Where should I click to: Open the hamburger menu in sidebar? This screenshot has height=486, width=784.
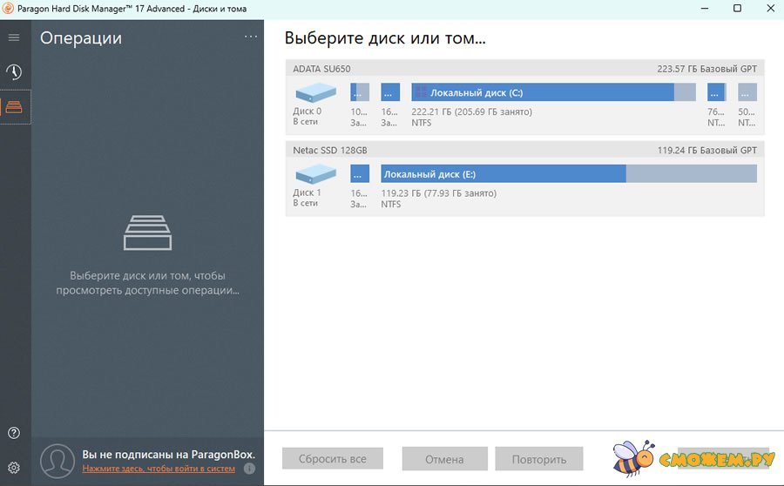(14, 37)
